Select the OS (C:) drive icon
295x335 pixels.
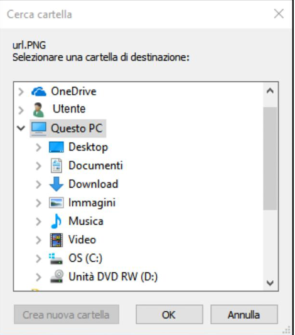pos(56,258)
